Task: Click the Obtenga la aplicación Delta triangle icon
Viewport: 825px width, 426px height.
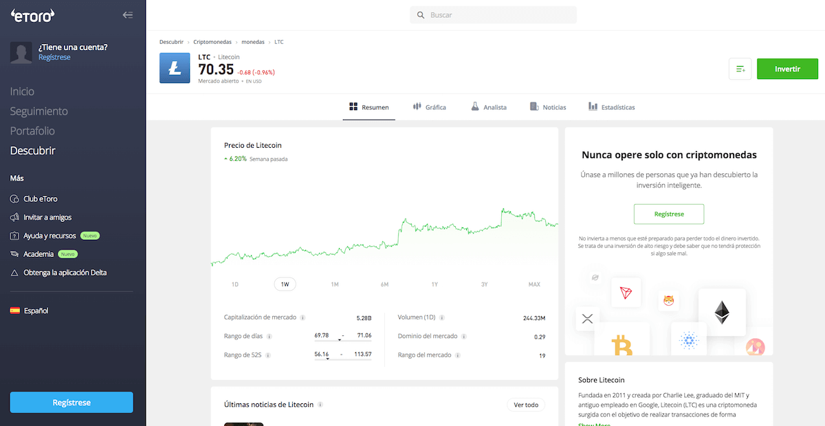Action: click(x=15, y=272)
